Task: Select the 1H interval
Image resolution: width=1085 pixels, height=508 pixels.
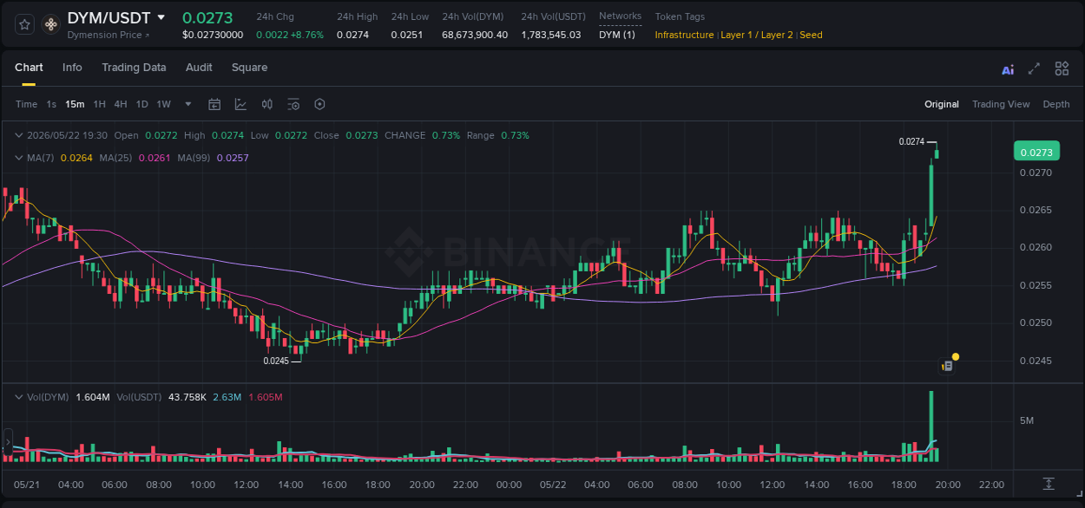Action: [99, 104]
